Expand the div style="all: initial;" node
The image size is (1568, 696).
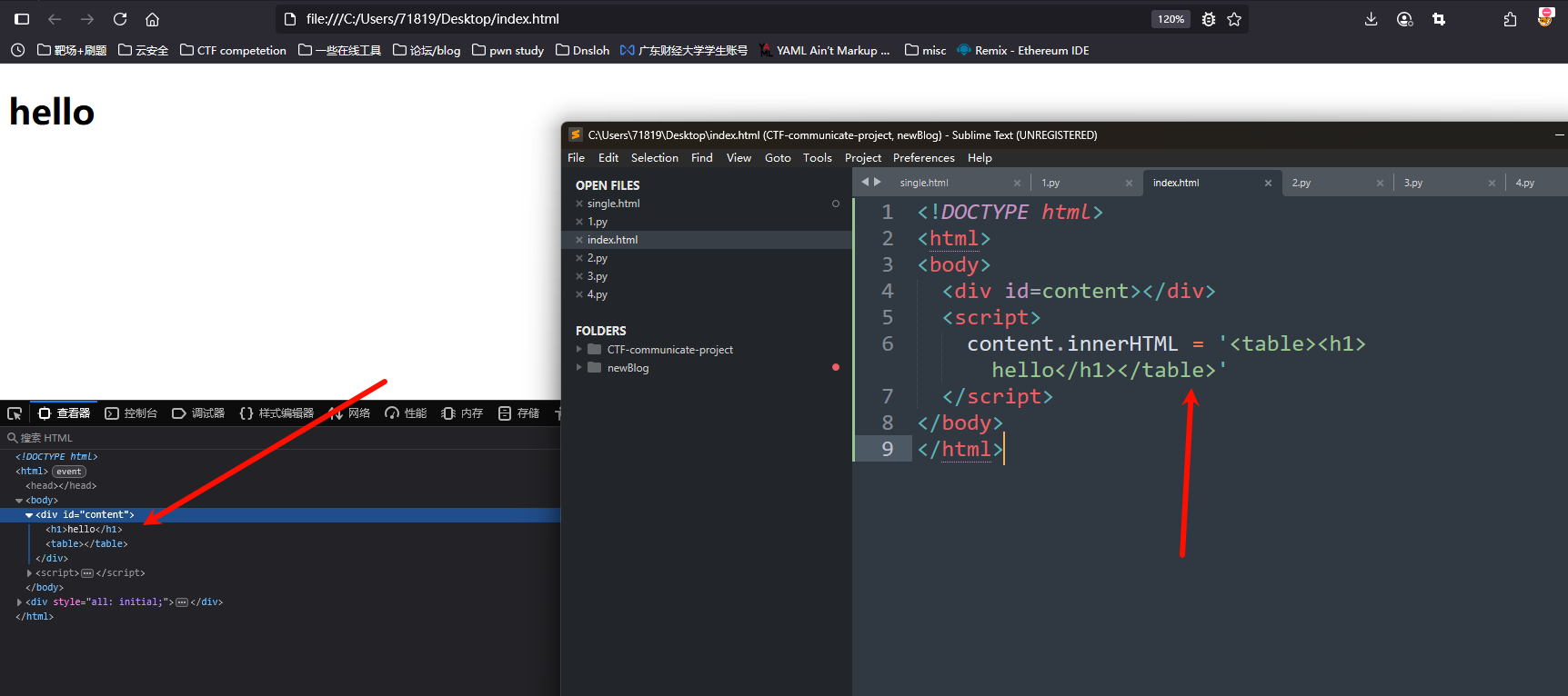tap(19, 602)
